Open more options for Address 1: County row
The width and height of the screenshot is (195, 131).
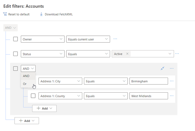(x=172, y=96)
